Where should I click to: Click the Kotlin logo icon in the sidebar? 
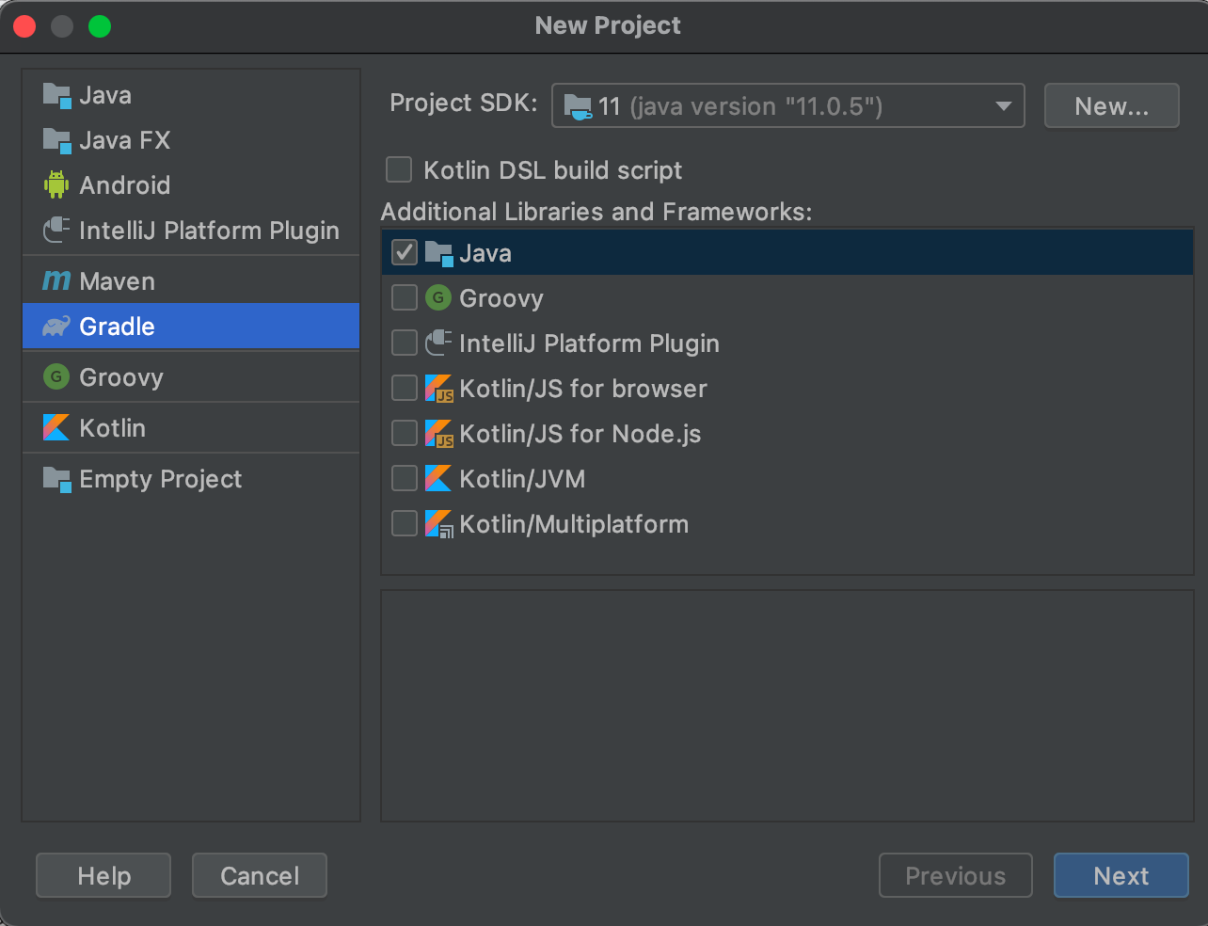56,428
